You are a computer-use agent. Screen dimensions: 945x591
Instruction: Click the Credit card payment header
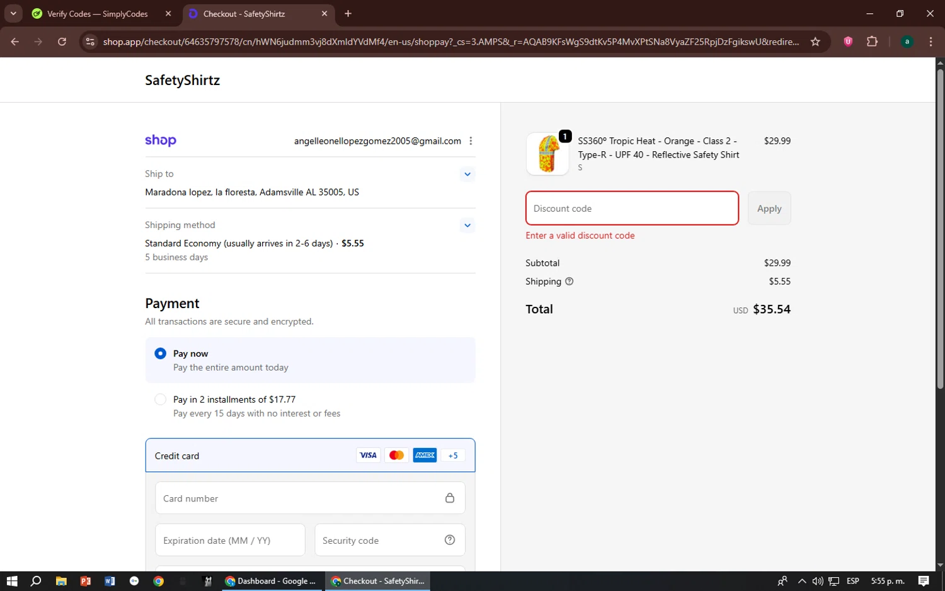310,456
